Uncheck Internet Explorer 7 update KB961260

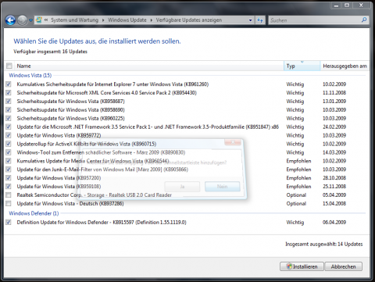(9, 84)
